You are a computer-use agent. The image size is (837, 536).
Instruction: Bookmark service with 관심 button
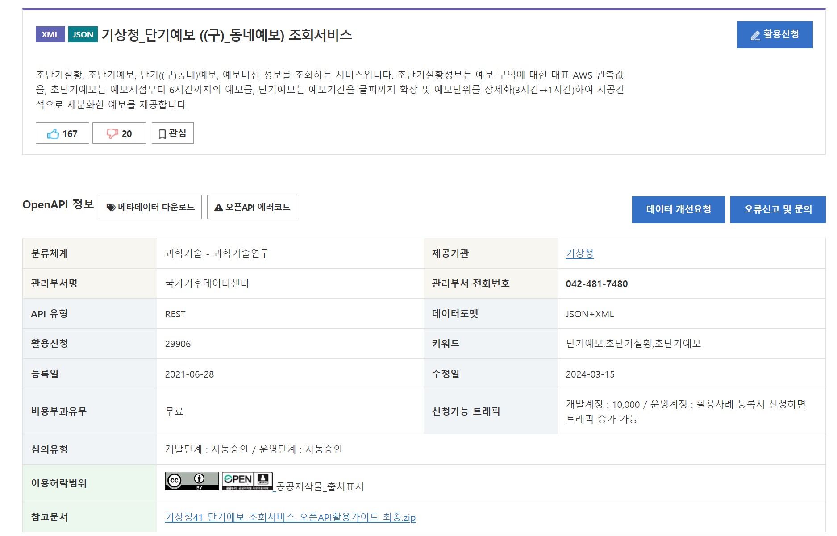pyautogui.click(x=173, y=133)
